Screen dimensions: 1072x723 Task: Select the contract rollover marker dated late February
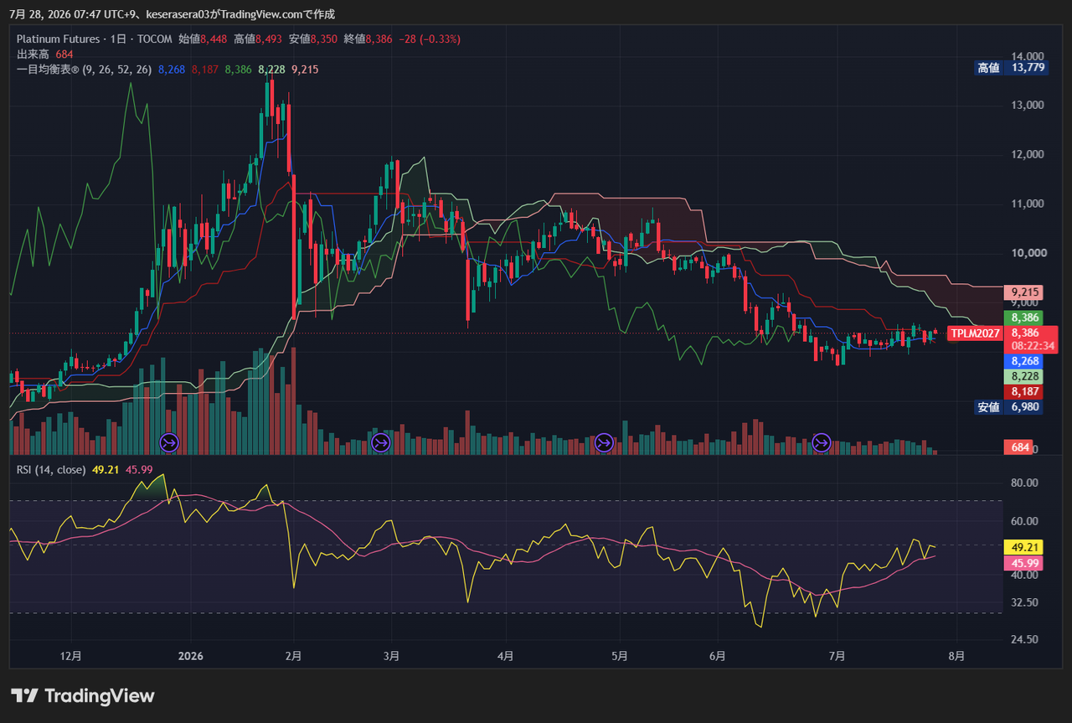[x=381, y=442]
